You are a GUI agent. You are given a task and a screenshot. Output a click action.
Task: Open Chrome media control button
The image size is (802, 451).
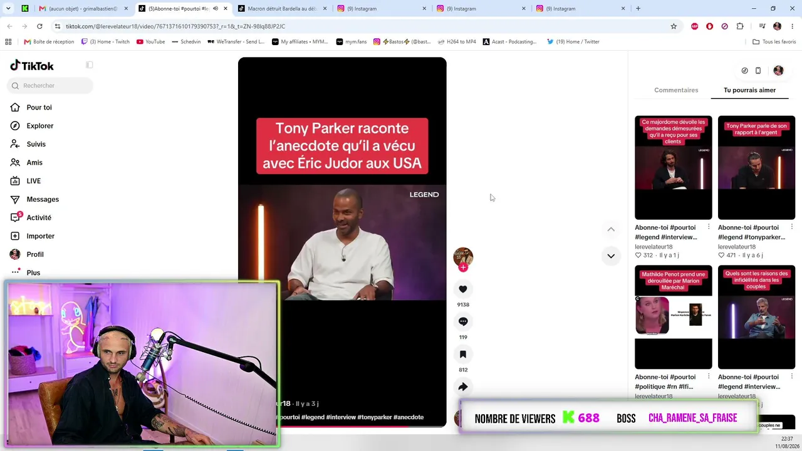click(x=762, y=26)
